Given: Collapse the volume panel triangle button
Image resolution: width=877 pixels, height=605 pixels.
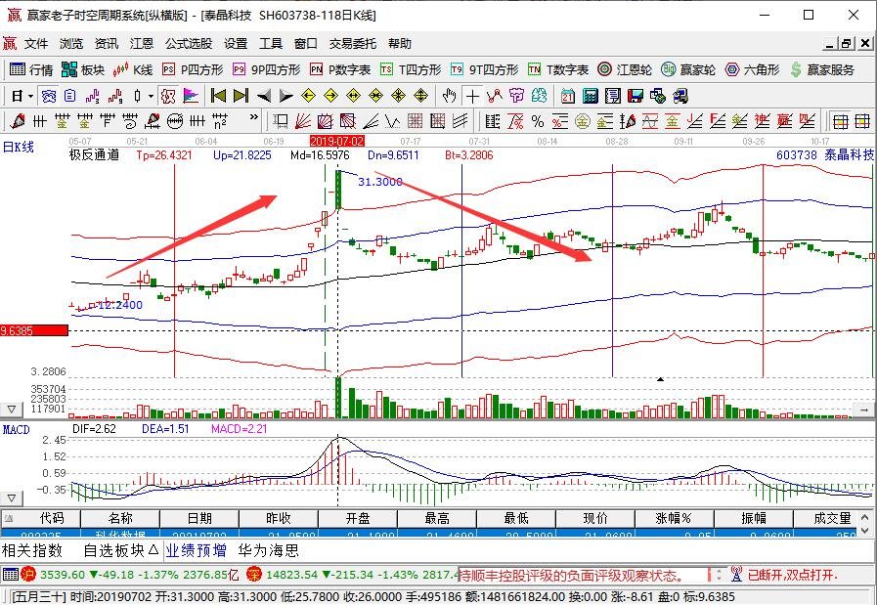Looking at the screenshot, I should tap(11, 410).
